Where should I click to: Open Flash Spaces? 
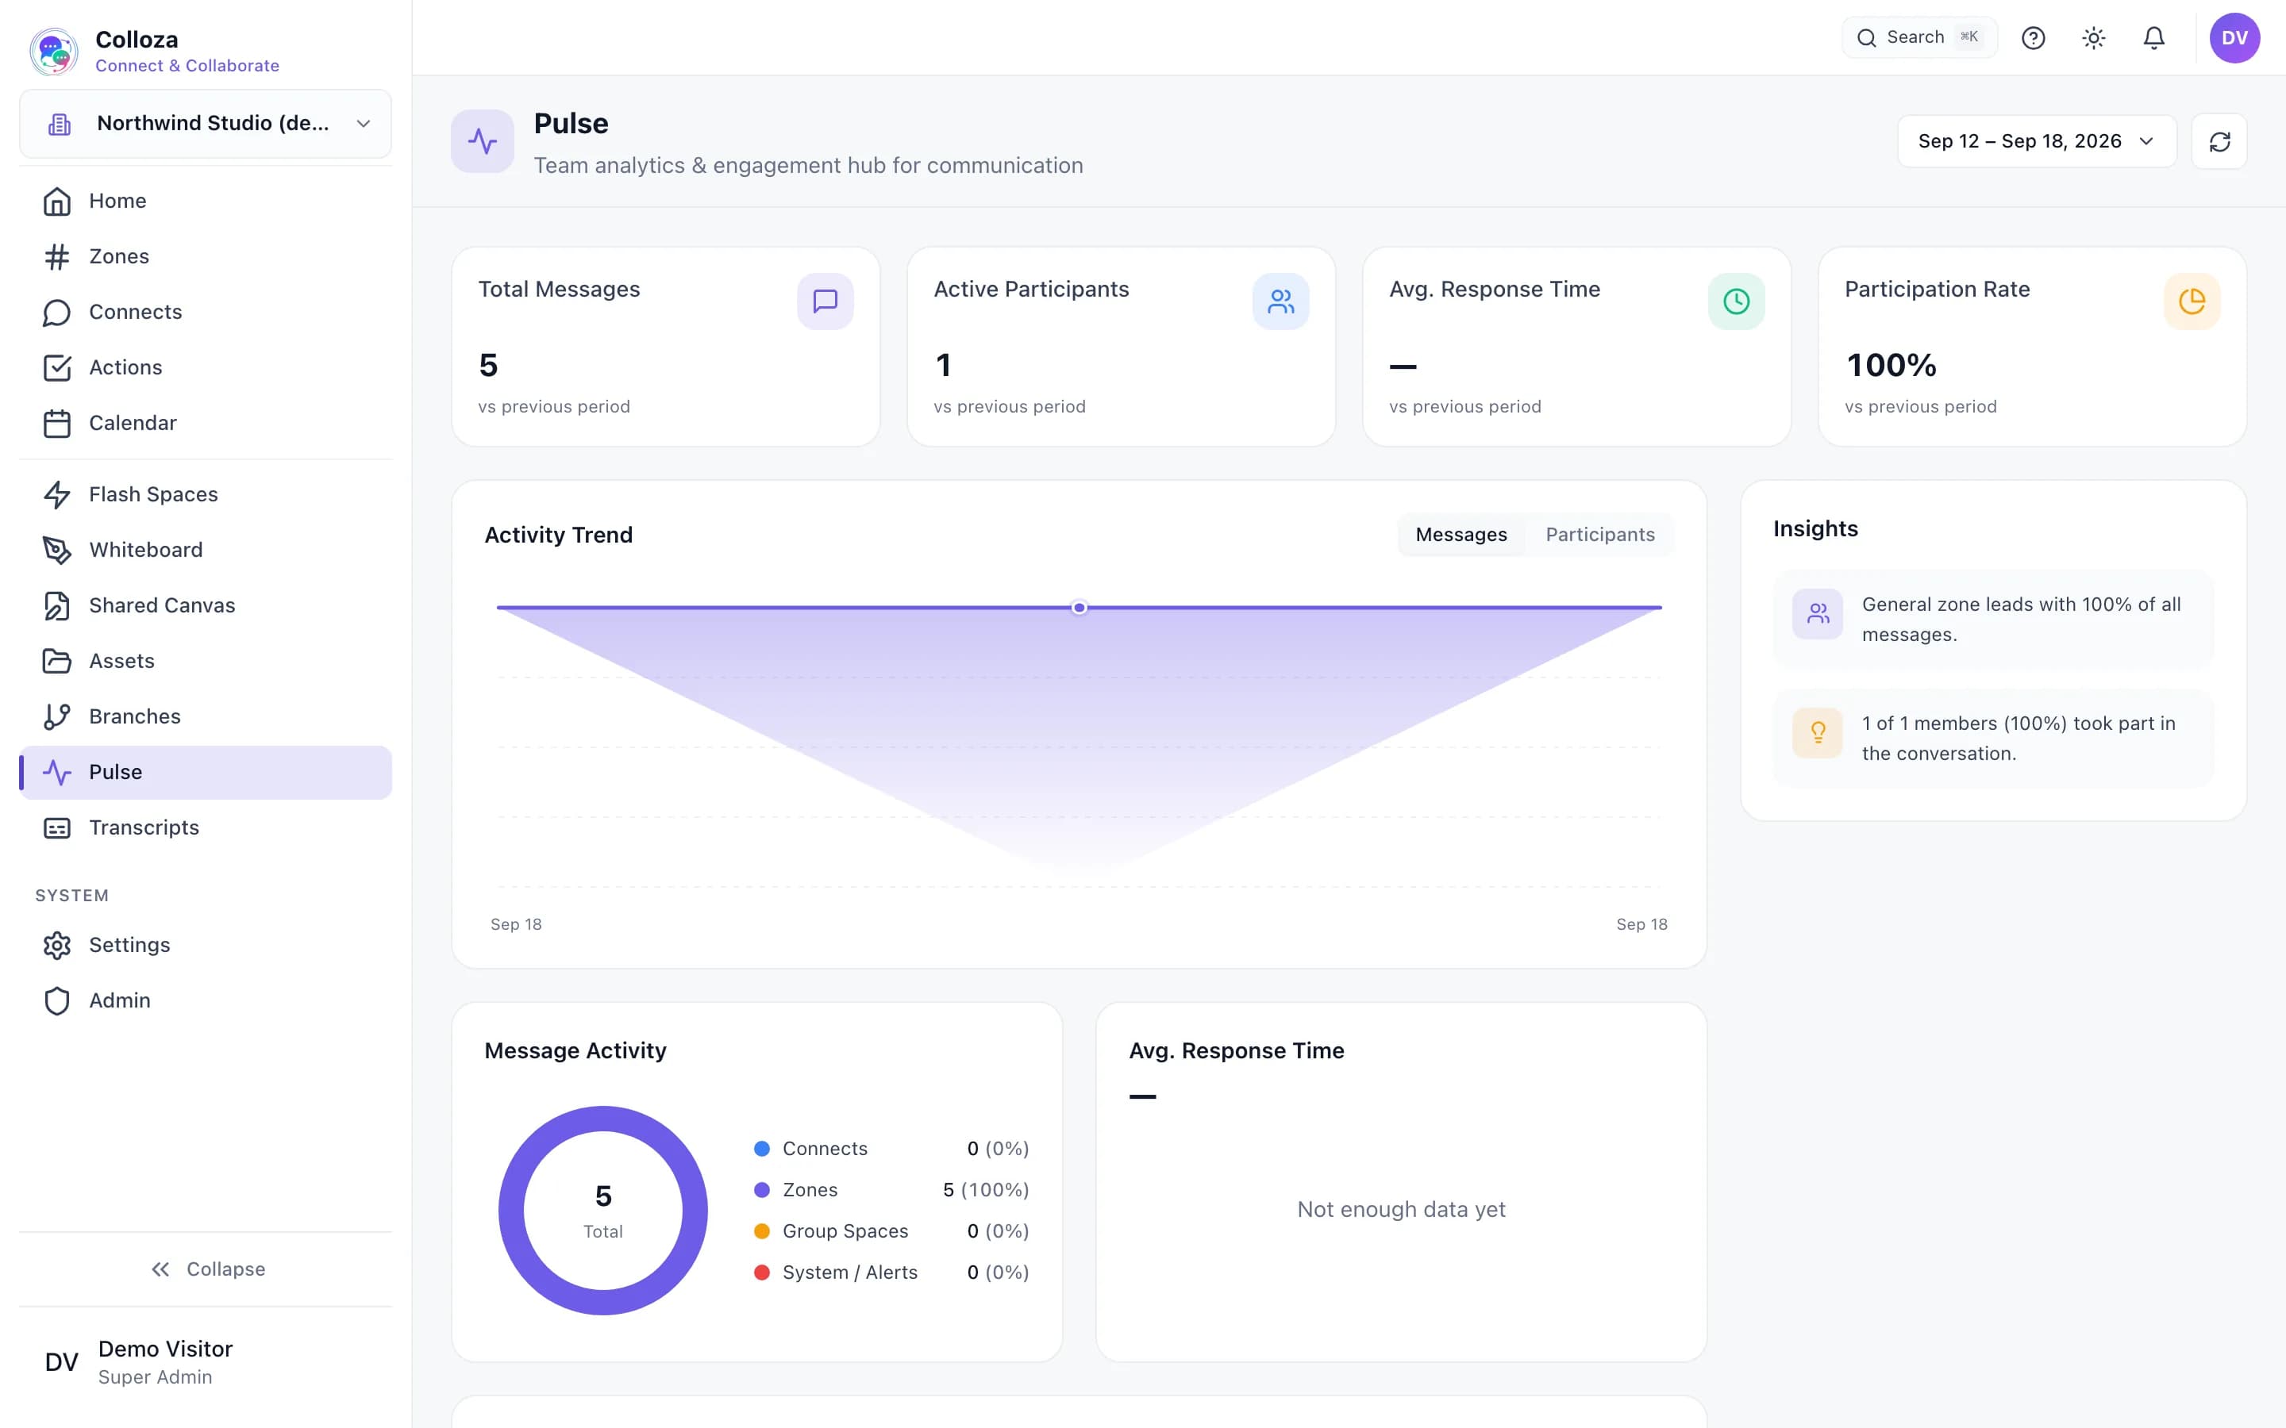tap(205, 495)
